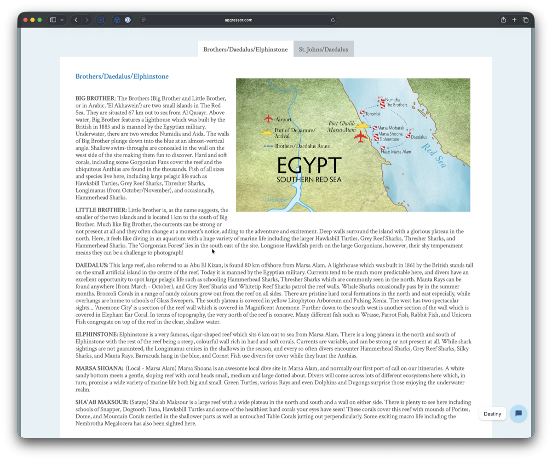This screenshot has height=461, width=552.
Task: Click the LITTLE BROTHER: bold heading
Action: (101, 210)
